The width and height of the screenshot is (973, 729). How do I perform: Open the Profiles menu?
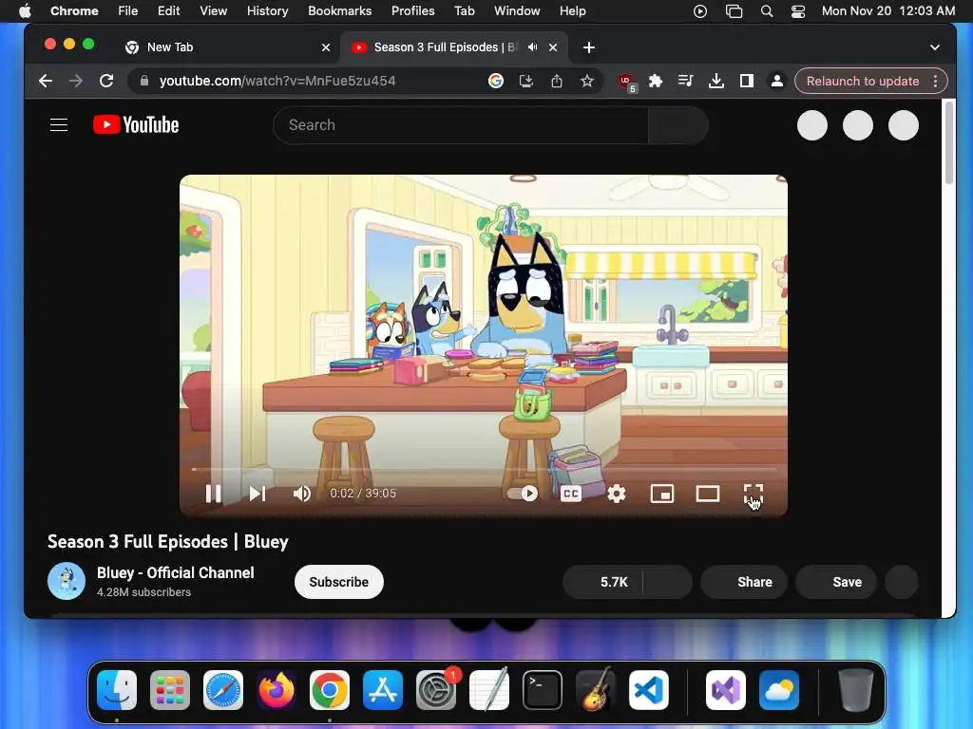(x=412, y=11)
